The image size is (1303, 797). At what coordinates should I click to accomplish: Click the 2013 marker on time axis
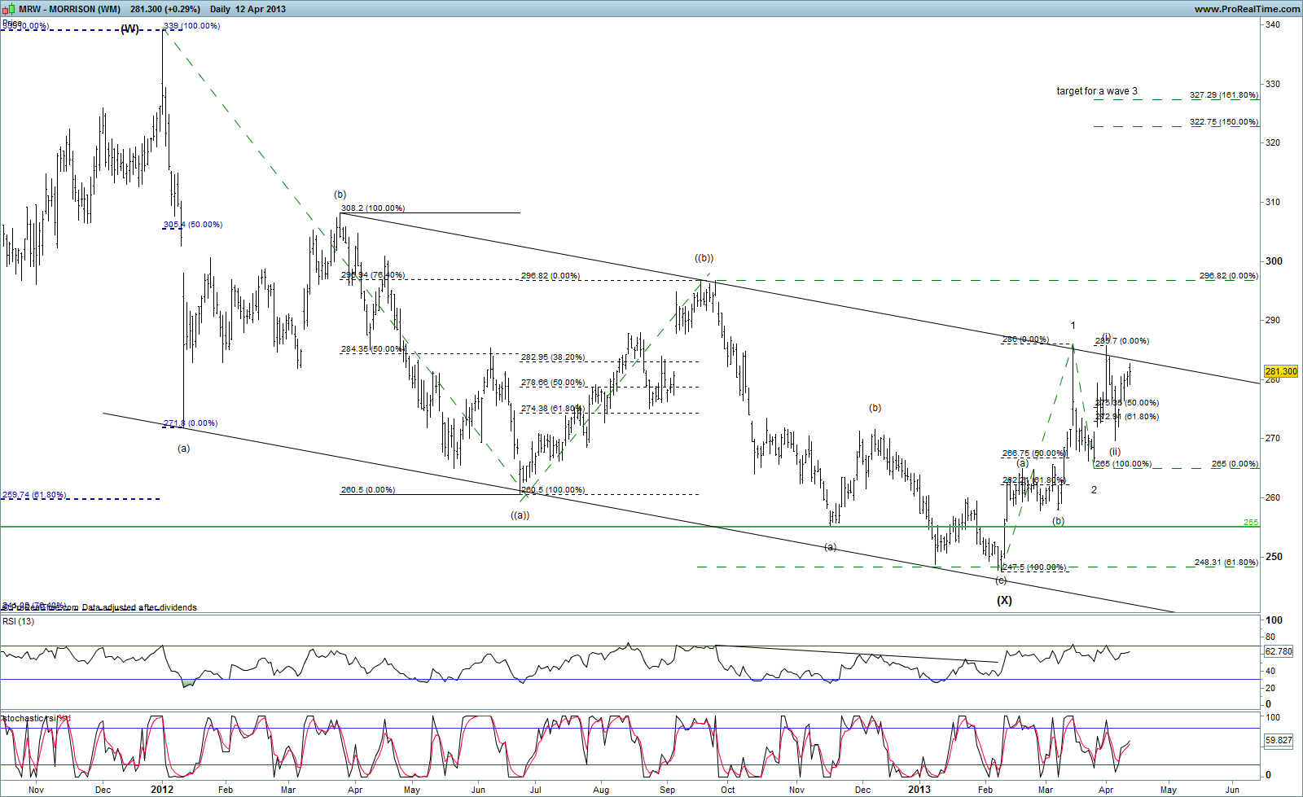coord(919,790)
